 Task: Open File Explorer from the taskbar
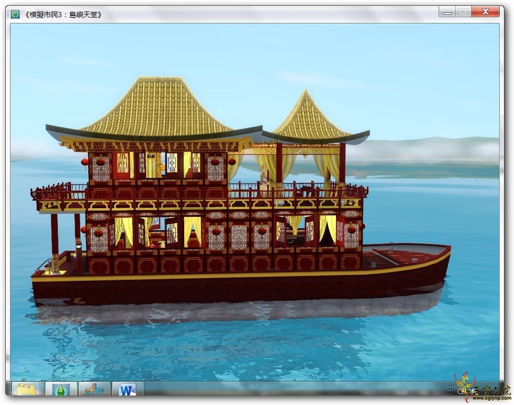[26, 389]
